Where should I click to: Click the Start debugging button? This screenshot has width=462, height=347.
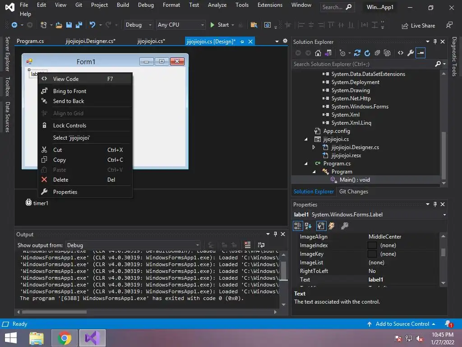[220, 25]
